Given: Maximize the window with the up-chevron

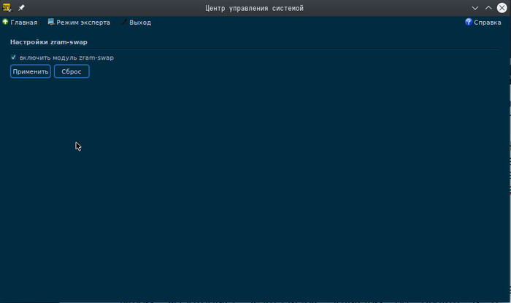Looking at the screenshot, I should point(488,8).
